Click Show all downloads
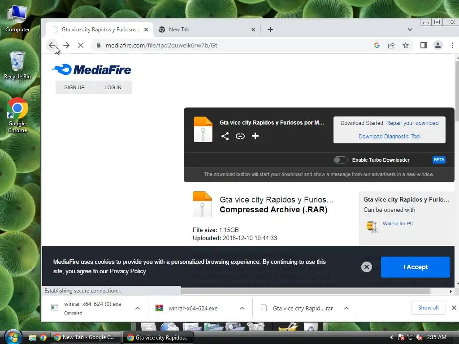The width and height of the screenshot is (459, 344). click(428, 307)
